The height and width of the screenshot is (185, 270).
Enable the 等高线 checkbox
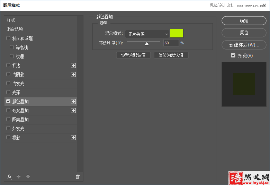click(11, 47)
